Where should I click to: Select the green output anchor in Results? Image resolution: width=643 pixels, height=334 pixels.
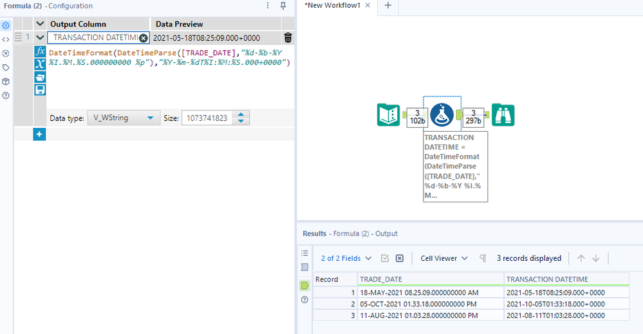tap(304, 285)
